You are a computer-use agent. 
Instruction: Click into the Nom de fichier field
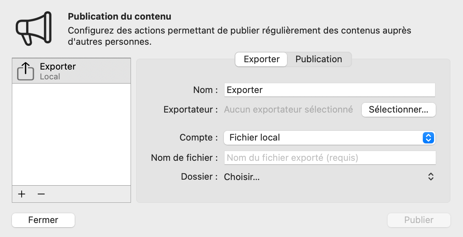tap(329, 158)
